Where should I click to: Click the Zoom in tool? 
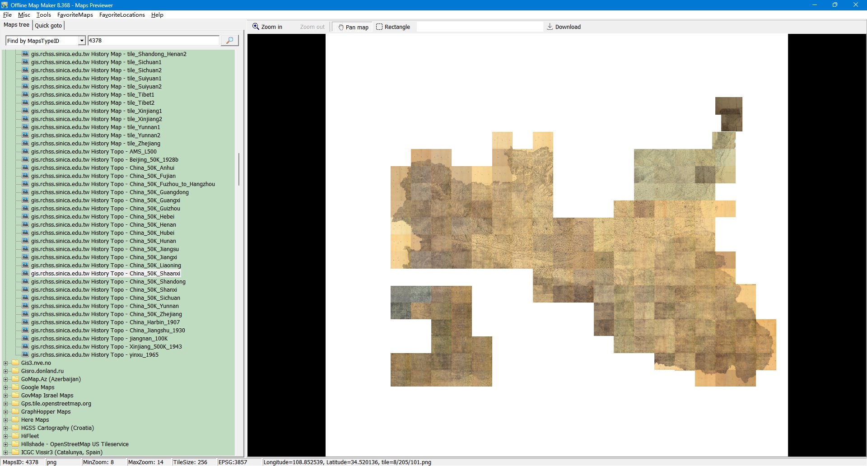point(267,27)
